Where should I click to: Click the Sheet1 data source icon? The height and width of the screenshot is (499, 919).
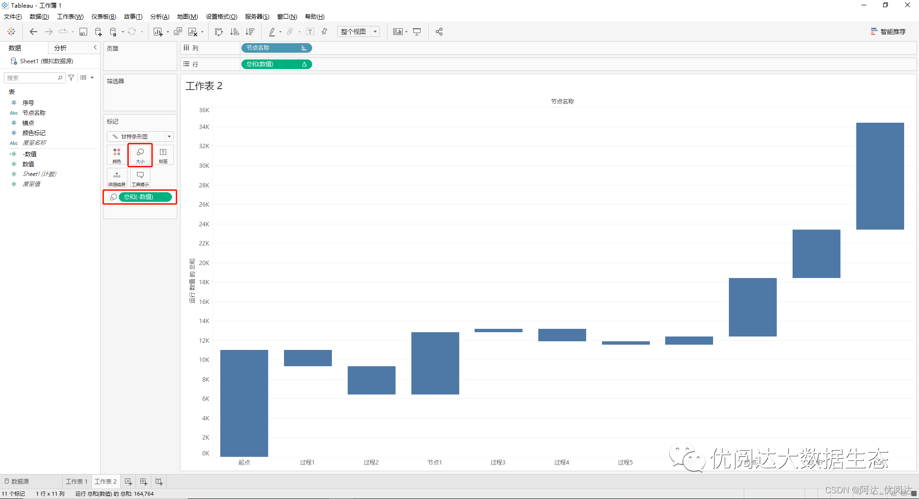click(x=14, y=61)
